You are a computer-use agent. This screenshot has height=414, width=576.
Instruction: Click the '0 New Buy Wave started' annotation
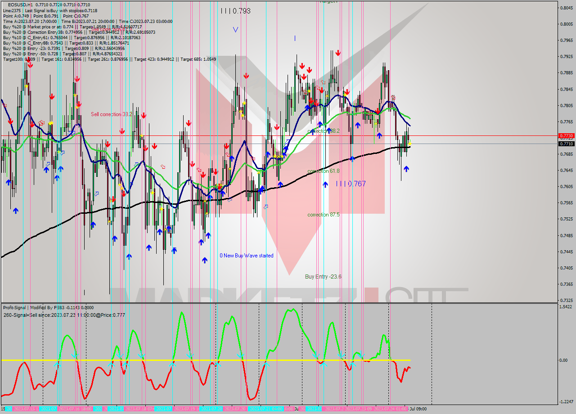coord(246,256)
